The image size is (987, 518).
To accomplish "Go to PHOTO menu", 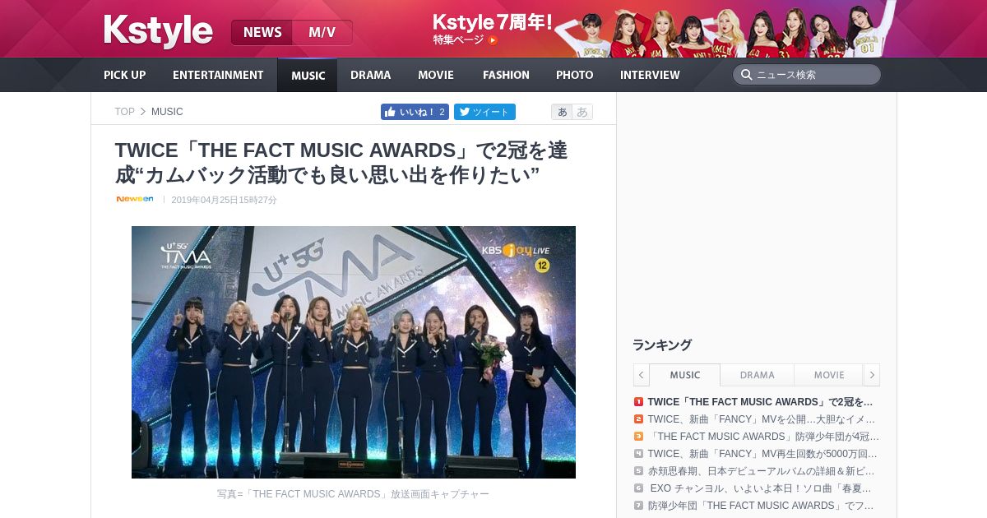I will tap(574, 75).
